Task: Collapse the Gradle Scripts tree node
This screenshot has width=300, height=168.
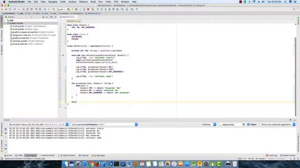Action: point(5,23)
